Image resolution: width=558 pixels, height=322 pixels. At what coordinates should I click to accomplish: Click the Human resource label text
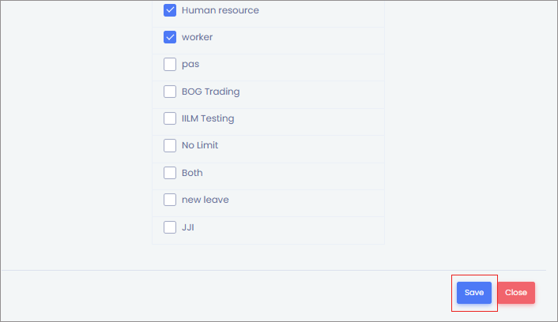[220, 10]
